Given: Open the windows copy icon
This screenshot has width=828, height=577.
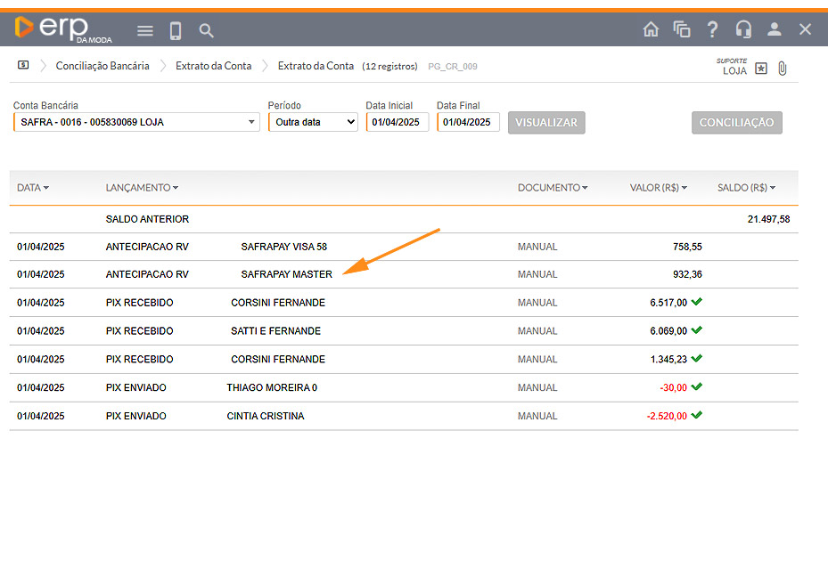Looking at the screenshot, I should [x=682, y=29].
